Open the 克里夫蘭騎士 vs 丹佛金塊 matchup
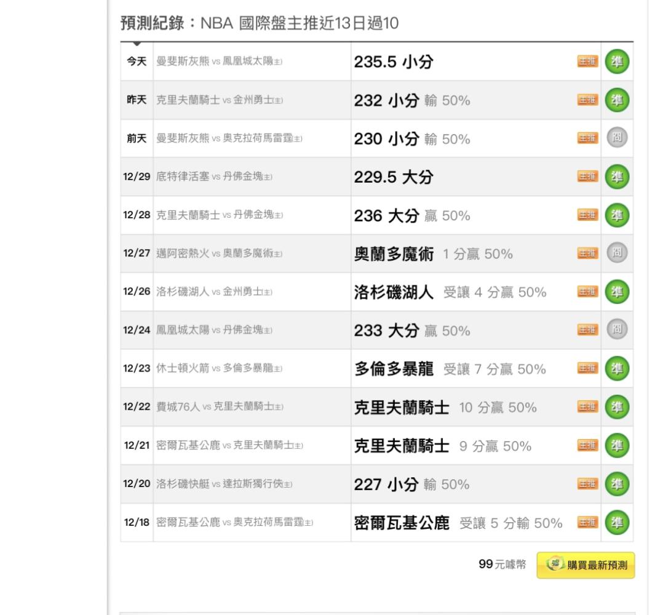The height and width of the screenshot is (615, 655). pyautogui.click(x=220, y=215)
